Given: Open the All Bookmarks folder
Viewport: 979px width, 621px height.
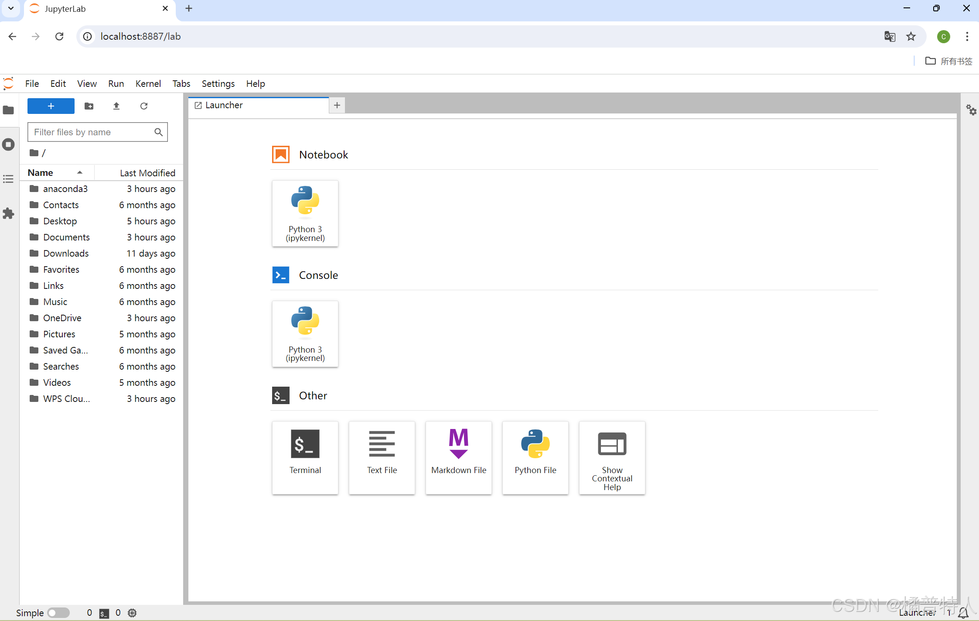Looking at the screenshot, I should (x=949, y=61).
